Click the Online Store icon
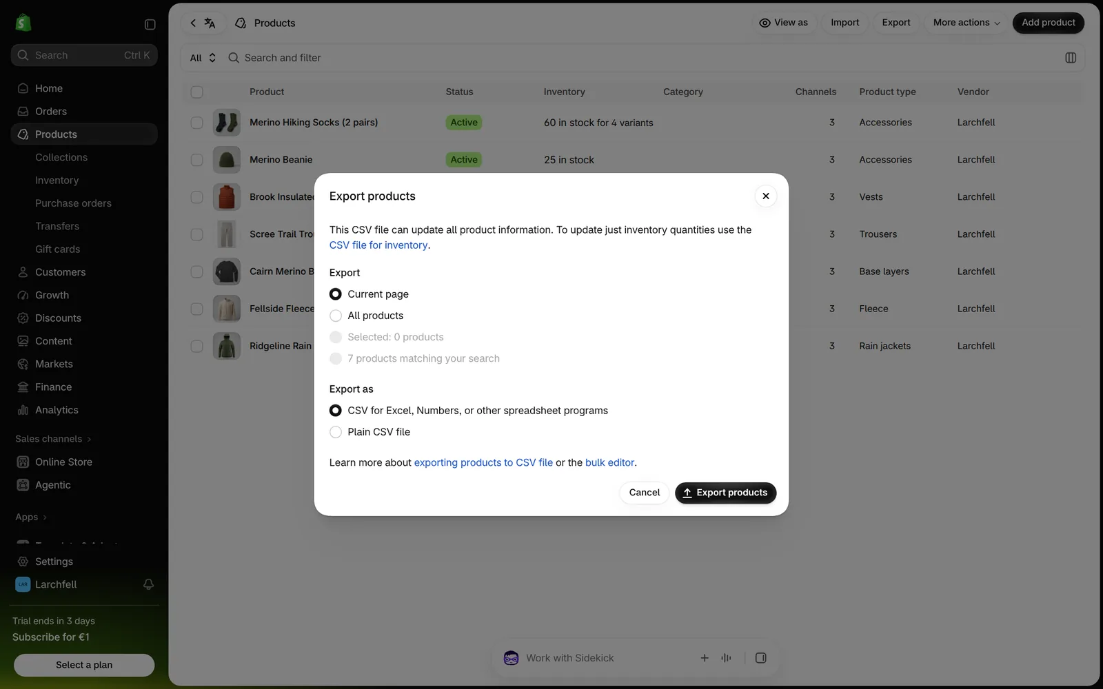Viewport: 1103px width, 689px height. [23, 462]
